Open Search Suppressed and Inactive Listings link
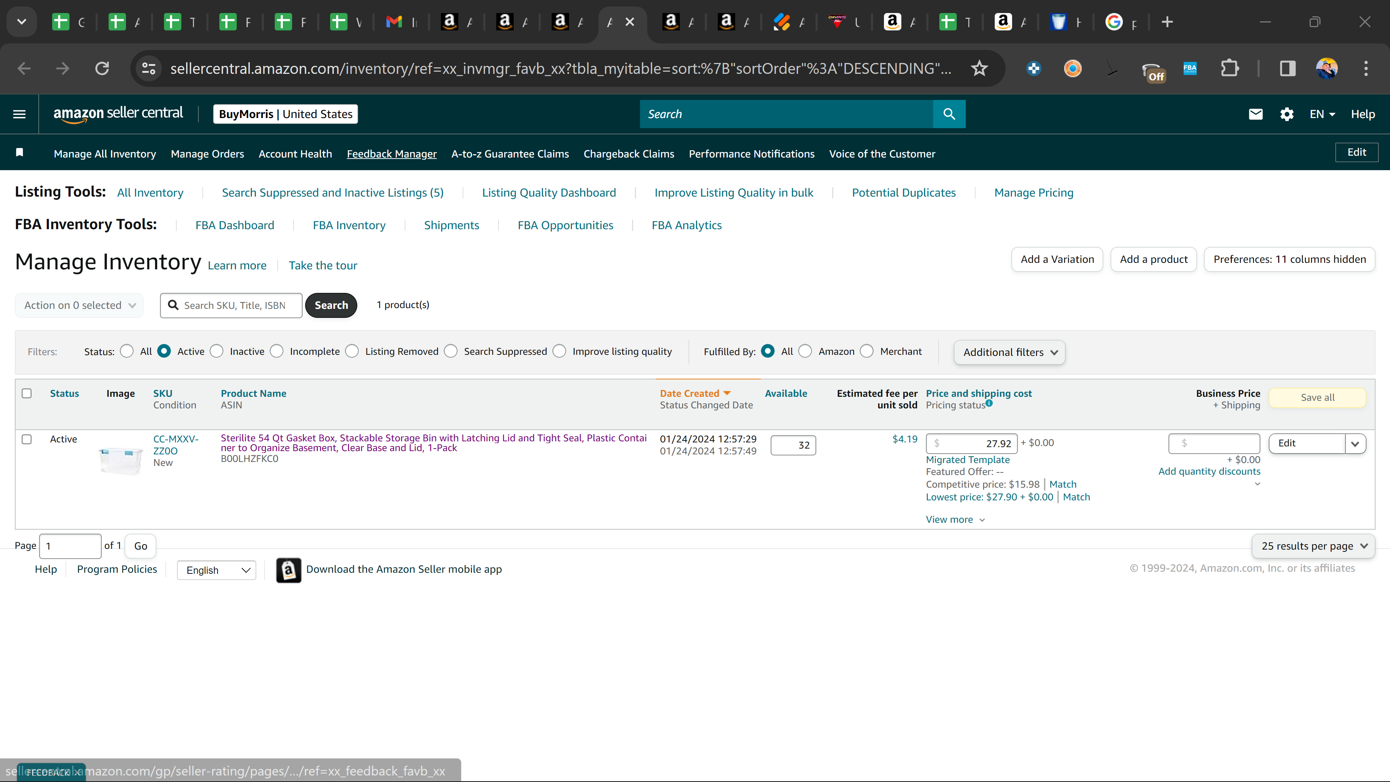The height and width of the screenshot is (782, 1390). click(332, 193)
